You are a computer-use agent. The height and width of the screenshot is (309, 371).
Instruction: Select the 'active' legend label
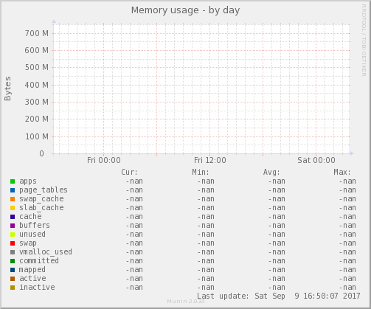click(x=32, y=278)
